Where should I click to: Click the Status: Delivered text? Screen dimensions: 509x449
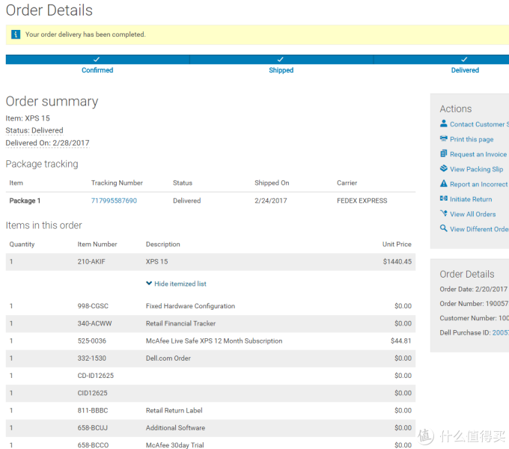34,130
